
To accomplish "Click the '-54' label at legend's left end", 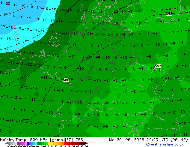I will [x=10, y=146].
